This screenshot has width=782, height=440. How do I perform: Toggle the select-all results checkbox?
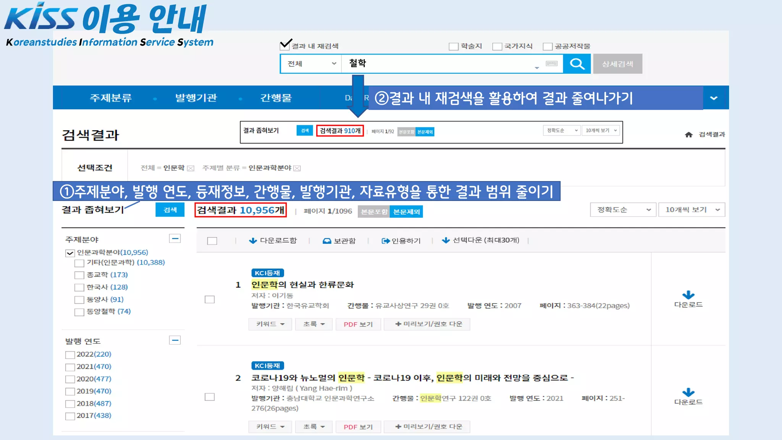[212, 241]
